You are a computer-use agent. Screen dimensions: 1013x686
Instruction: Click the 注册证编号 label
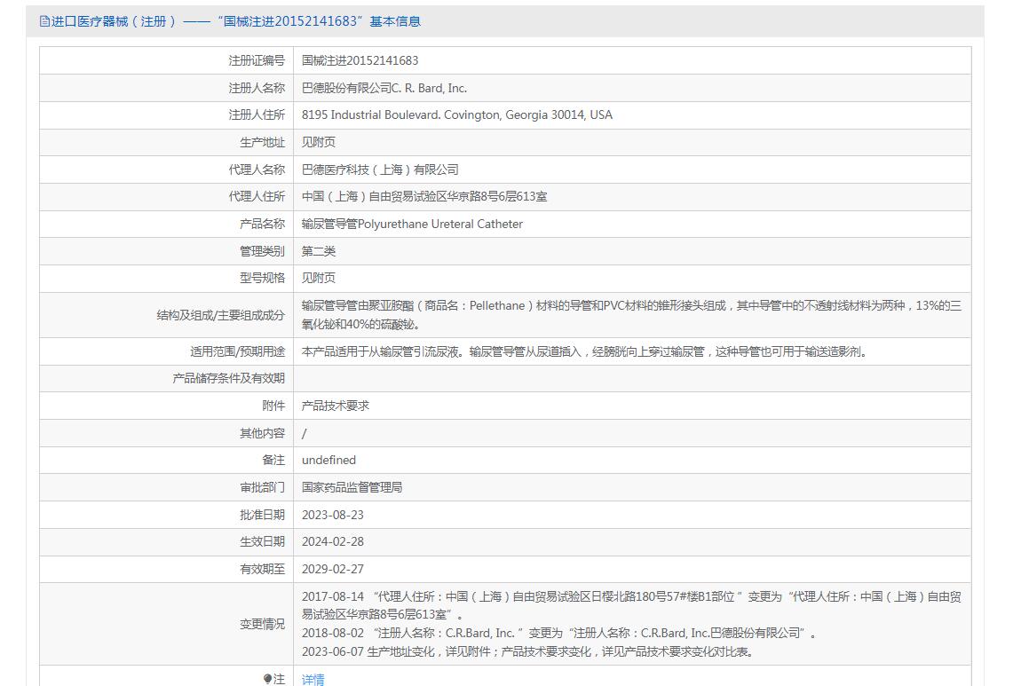257,60
